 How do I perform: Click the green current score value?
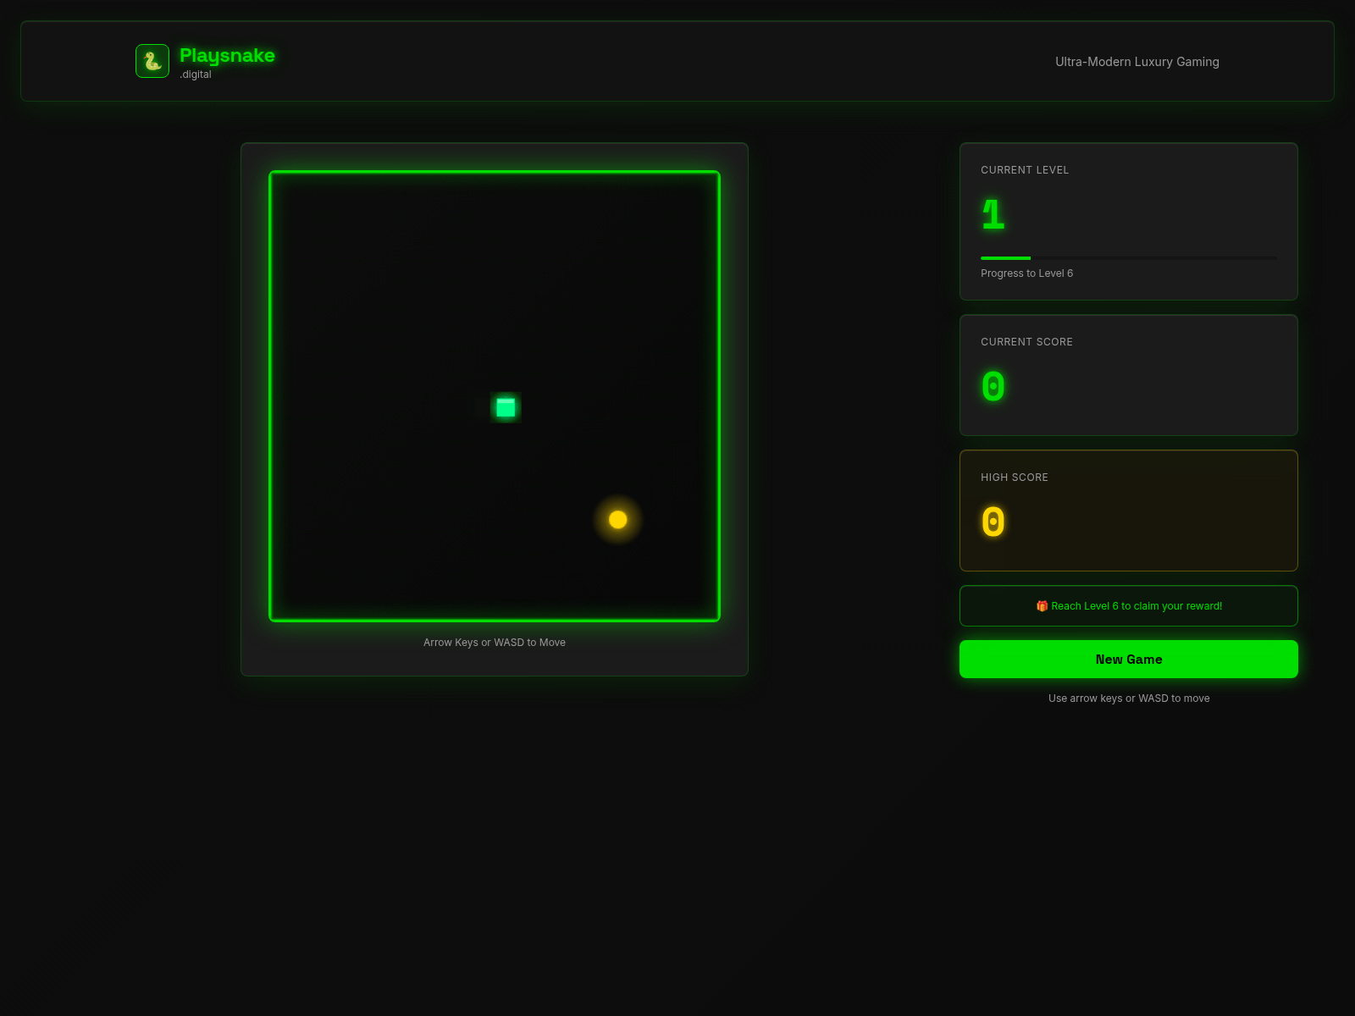[993, 387]
